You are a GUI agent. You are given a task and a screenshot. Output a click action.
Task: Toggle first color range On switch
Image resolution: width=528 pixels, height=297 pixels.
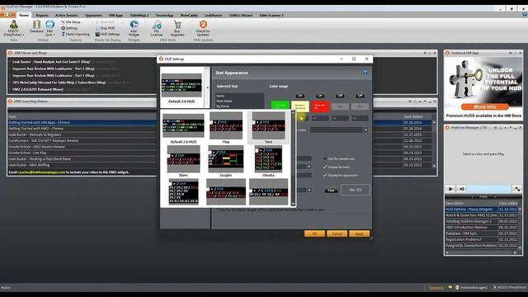(x=300, y=96)
